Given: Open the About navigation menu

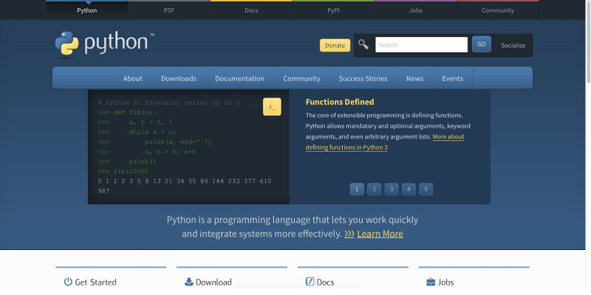Looking at the screenshot, I should (133, 78).
